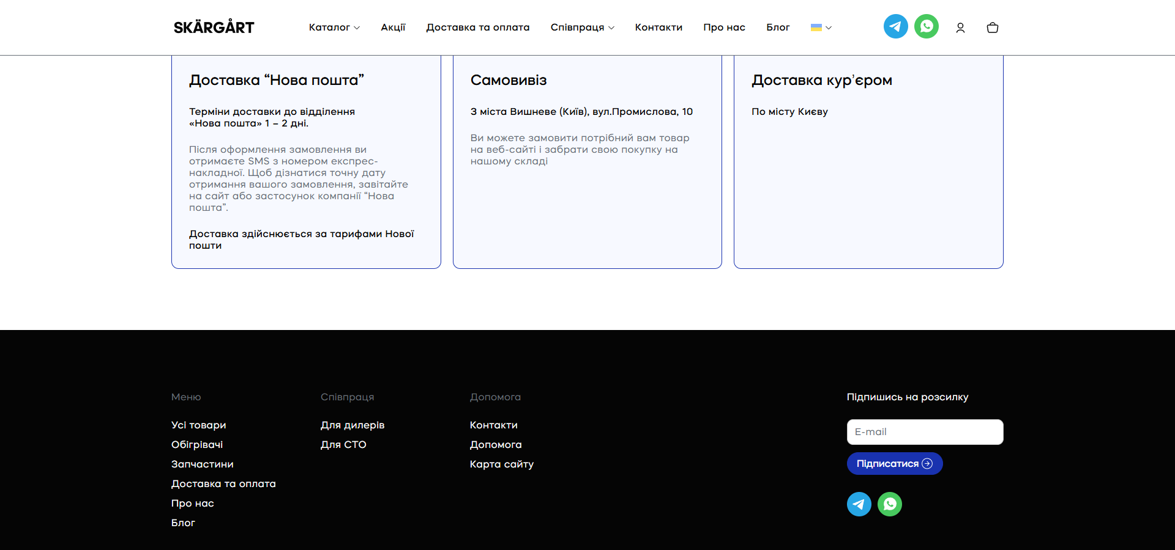Click the Telegram icon in footer
Image resolution: width=1175 pixels, height=550 pixels.
click(859, 504)
